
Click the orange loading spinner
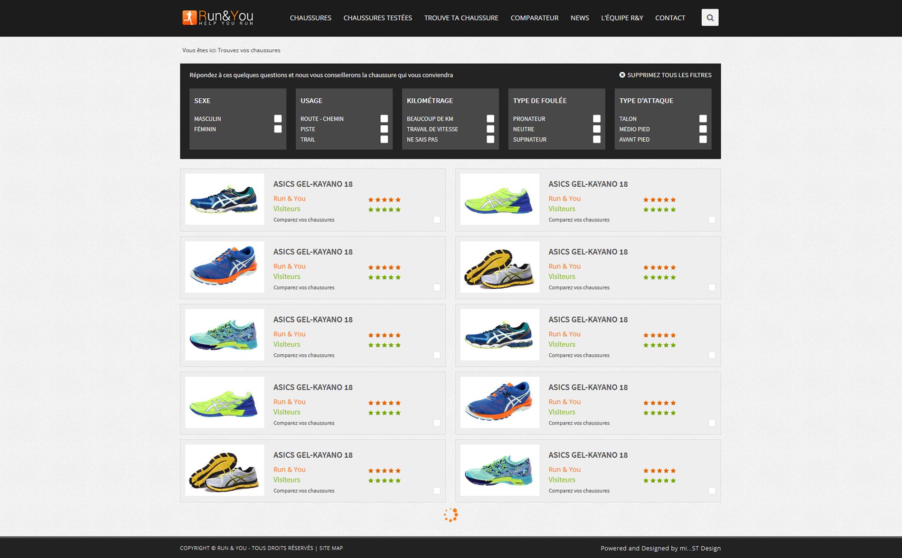coord(451,515)
